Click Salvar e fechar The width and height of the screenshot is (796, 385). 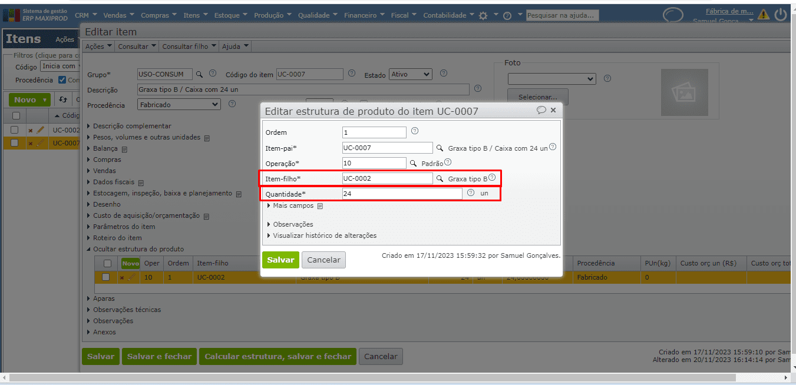click(x=159, y=356)
